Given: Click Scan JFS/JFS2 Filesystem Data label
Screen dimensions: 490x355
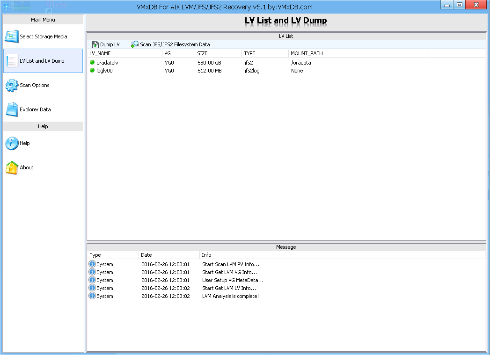Looking at the screenshot, I should click(175, 44).
